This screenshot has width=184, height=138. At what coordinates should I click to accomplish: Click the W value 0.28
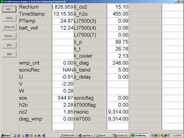63,91
